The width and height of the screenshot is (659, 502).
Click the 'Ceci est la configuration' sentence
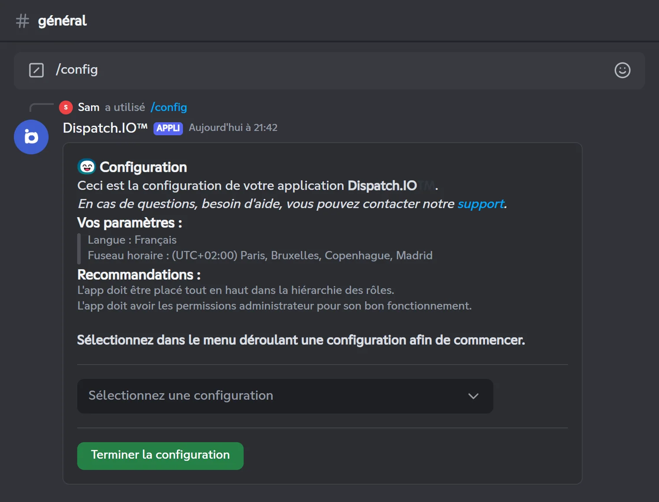[x=258, y=186]
